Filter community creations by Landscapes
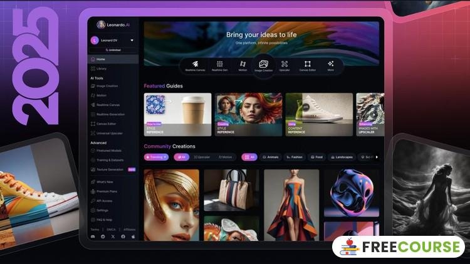 click(342, 157)
